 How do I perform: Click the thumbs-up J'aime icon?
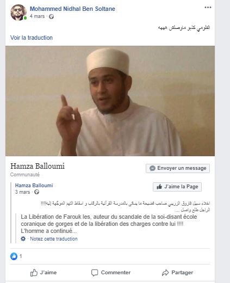[34, 273]
